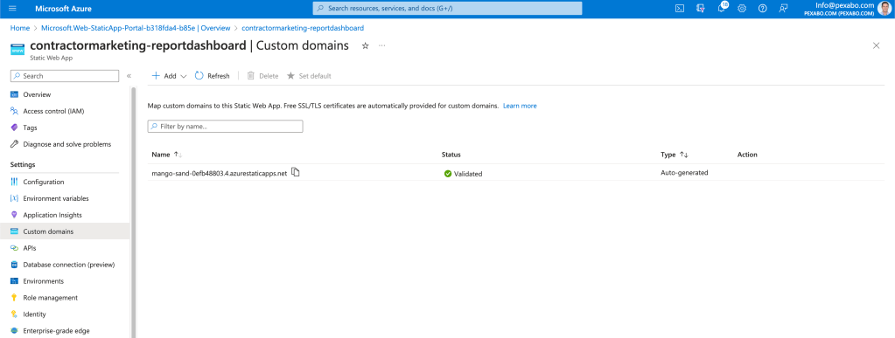This screenshot has width=895, height=338.
Task: Click the Validated status cell
Action: (x=463, y=174)
